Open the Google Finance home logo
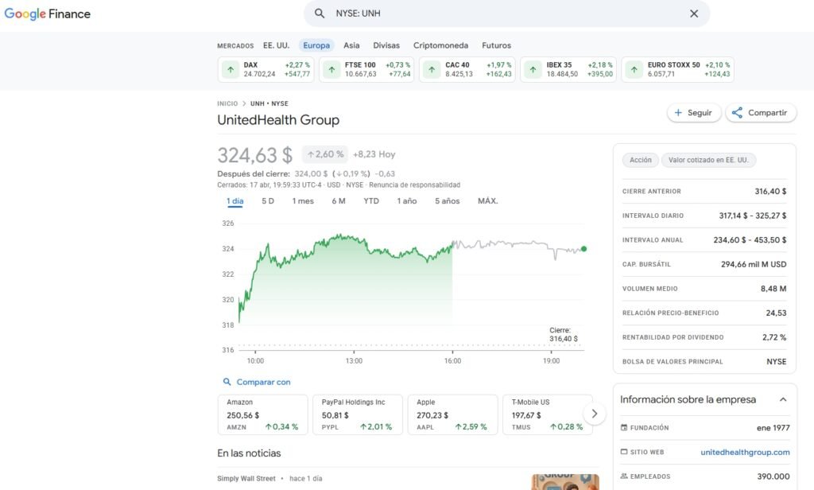 (47, 14)
